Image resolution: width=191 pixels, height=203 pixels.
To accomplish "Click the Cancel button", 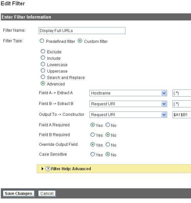I will click(x=47, y=194).
